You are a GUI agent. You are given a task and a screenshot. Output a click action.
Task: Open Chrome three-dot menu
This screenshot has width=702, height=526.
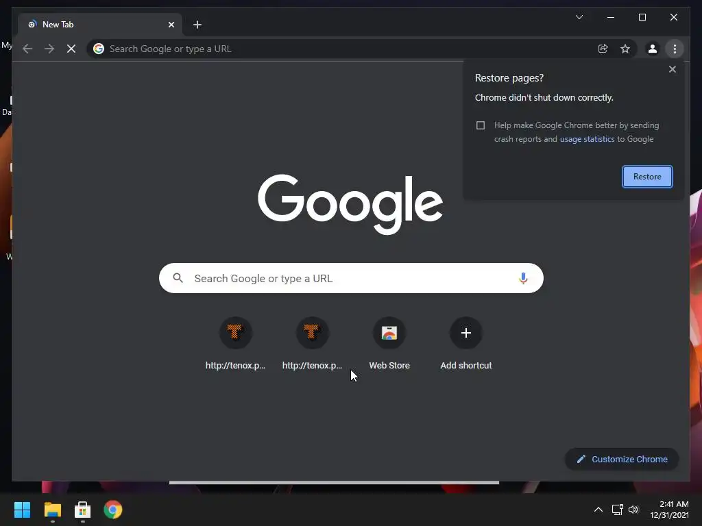tap(675, 49)
